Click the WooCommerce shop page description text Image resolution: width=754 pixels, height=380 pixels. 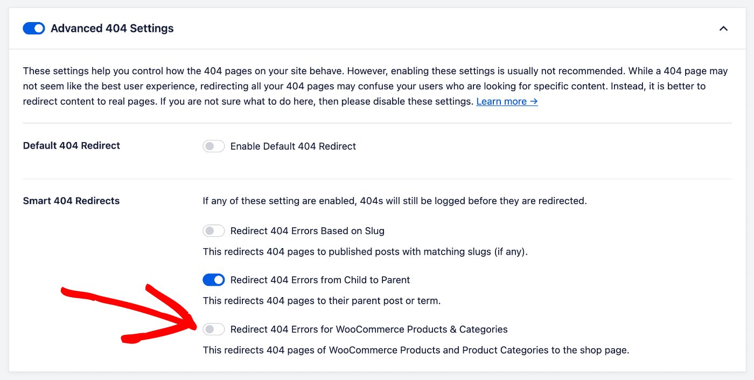[416, 350]
